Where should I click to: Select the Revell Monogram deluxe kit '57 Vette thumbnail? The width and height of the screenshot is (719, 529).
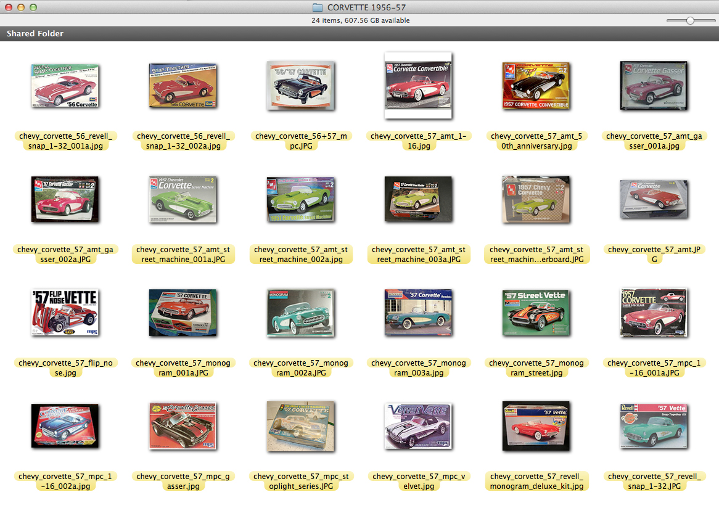click(536, 426)
